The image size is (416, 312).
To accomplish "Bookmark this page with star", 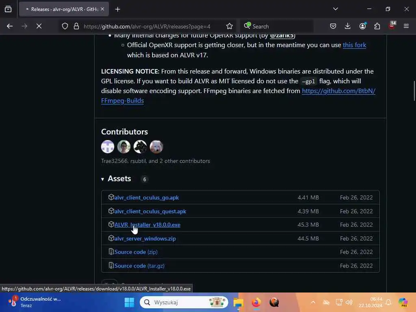I will 229,26.
